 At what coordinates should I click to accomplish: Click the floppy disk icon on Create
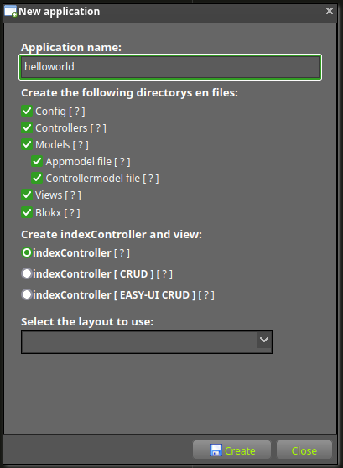216,450
